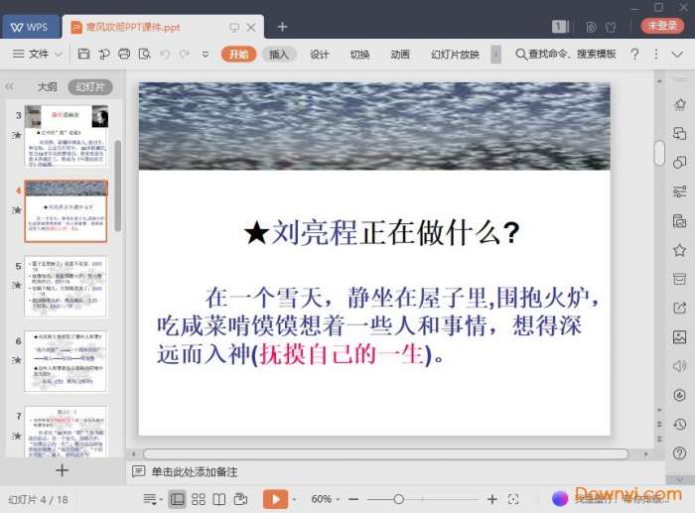Click the save icon in the quick toolbar
This screenshot has height=513, width=695.
click(x=83, y=54)
